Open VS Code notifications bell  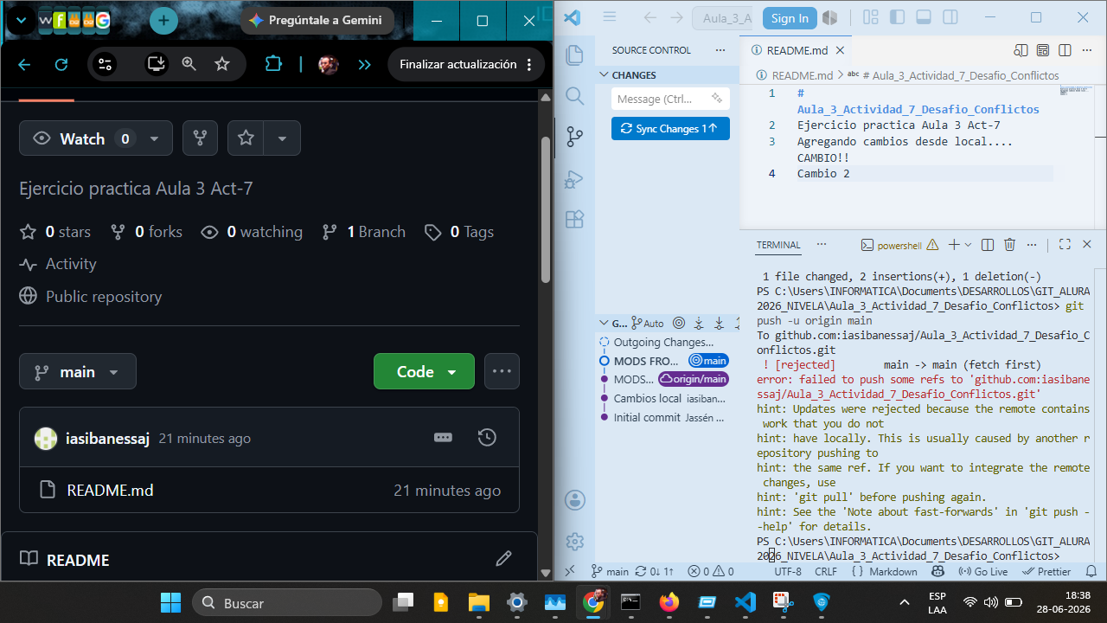[x=1091, y=572]
